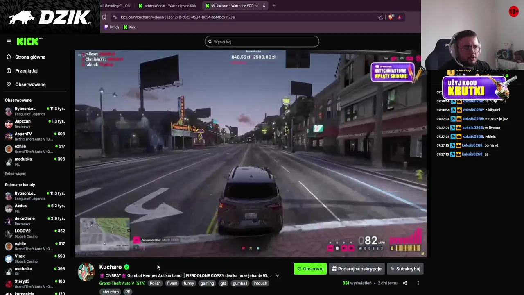Click the DZIK logo overlay
524x295 pixels.
click(50, 17)
